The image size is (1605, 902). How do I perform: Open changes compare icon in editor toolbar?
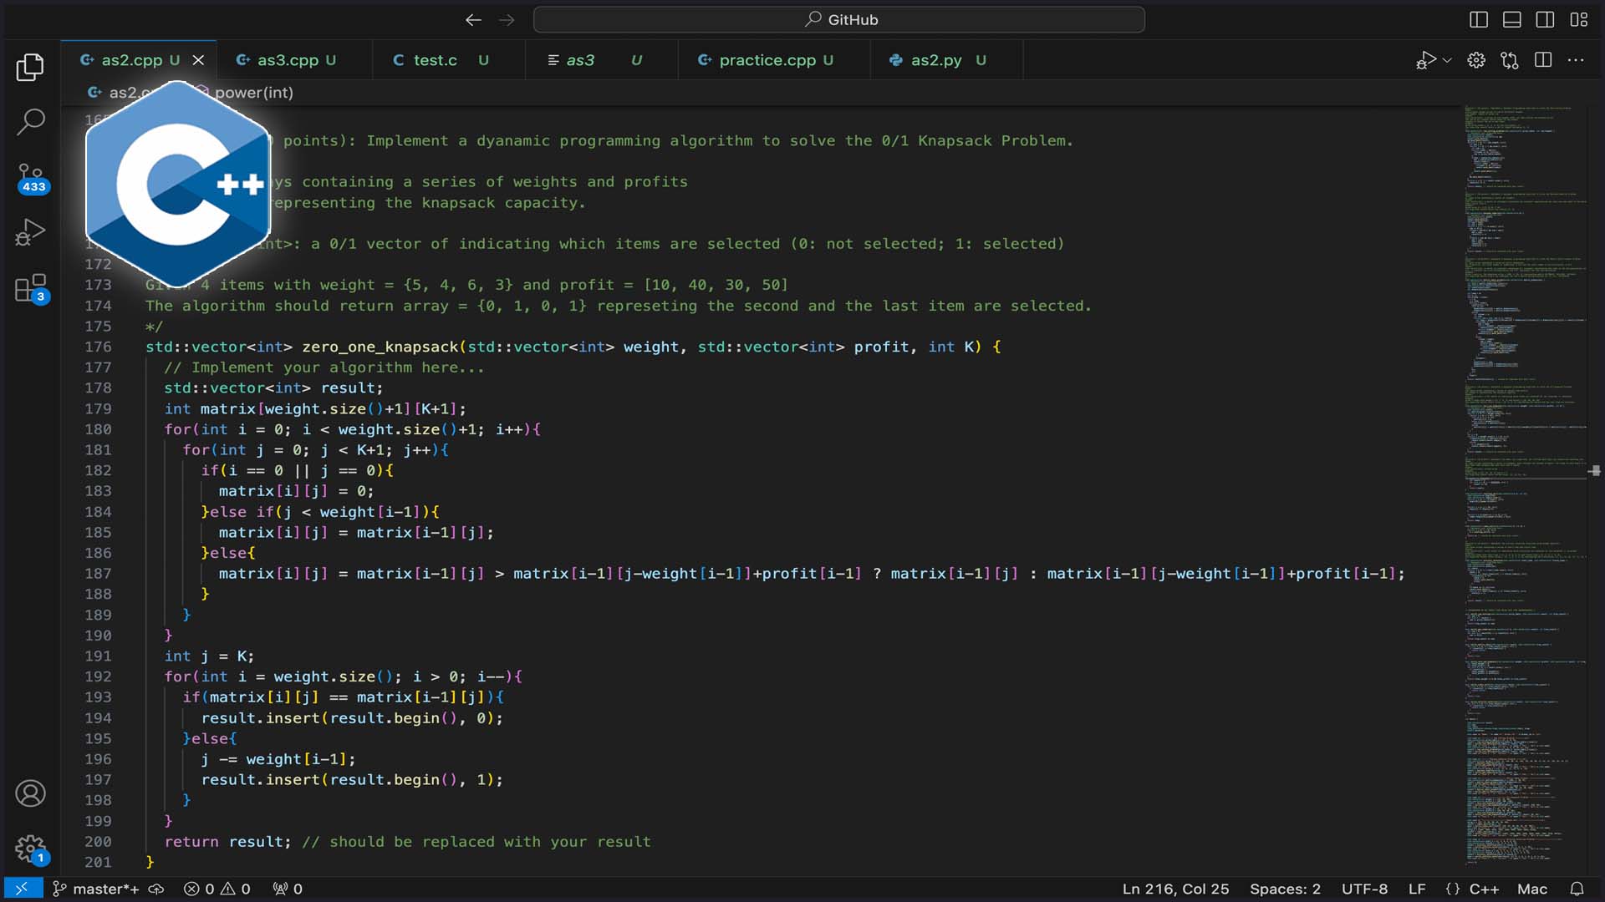coord(1510,60)
